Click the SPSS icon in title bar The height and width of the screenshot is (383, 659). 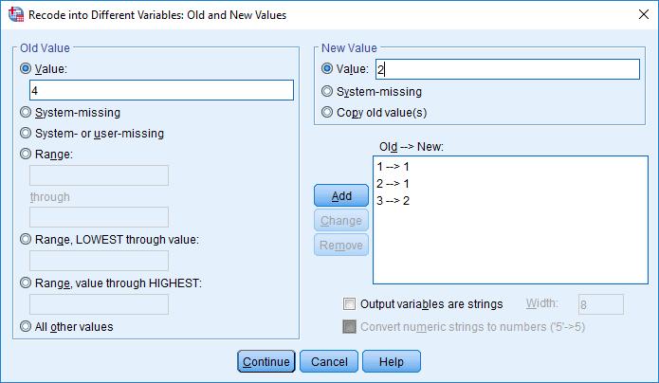pyautogui.click(x=16, y=14)
